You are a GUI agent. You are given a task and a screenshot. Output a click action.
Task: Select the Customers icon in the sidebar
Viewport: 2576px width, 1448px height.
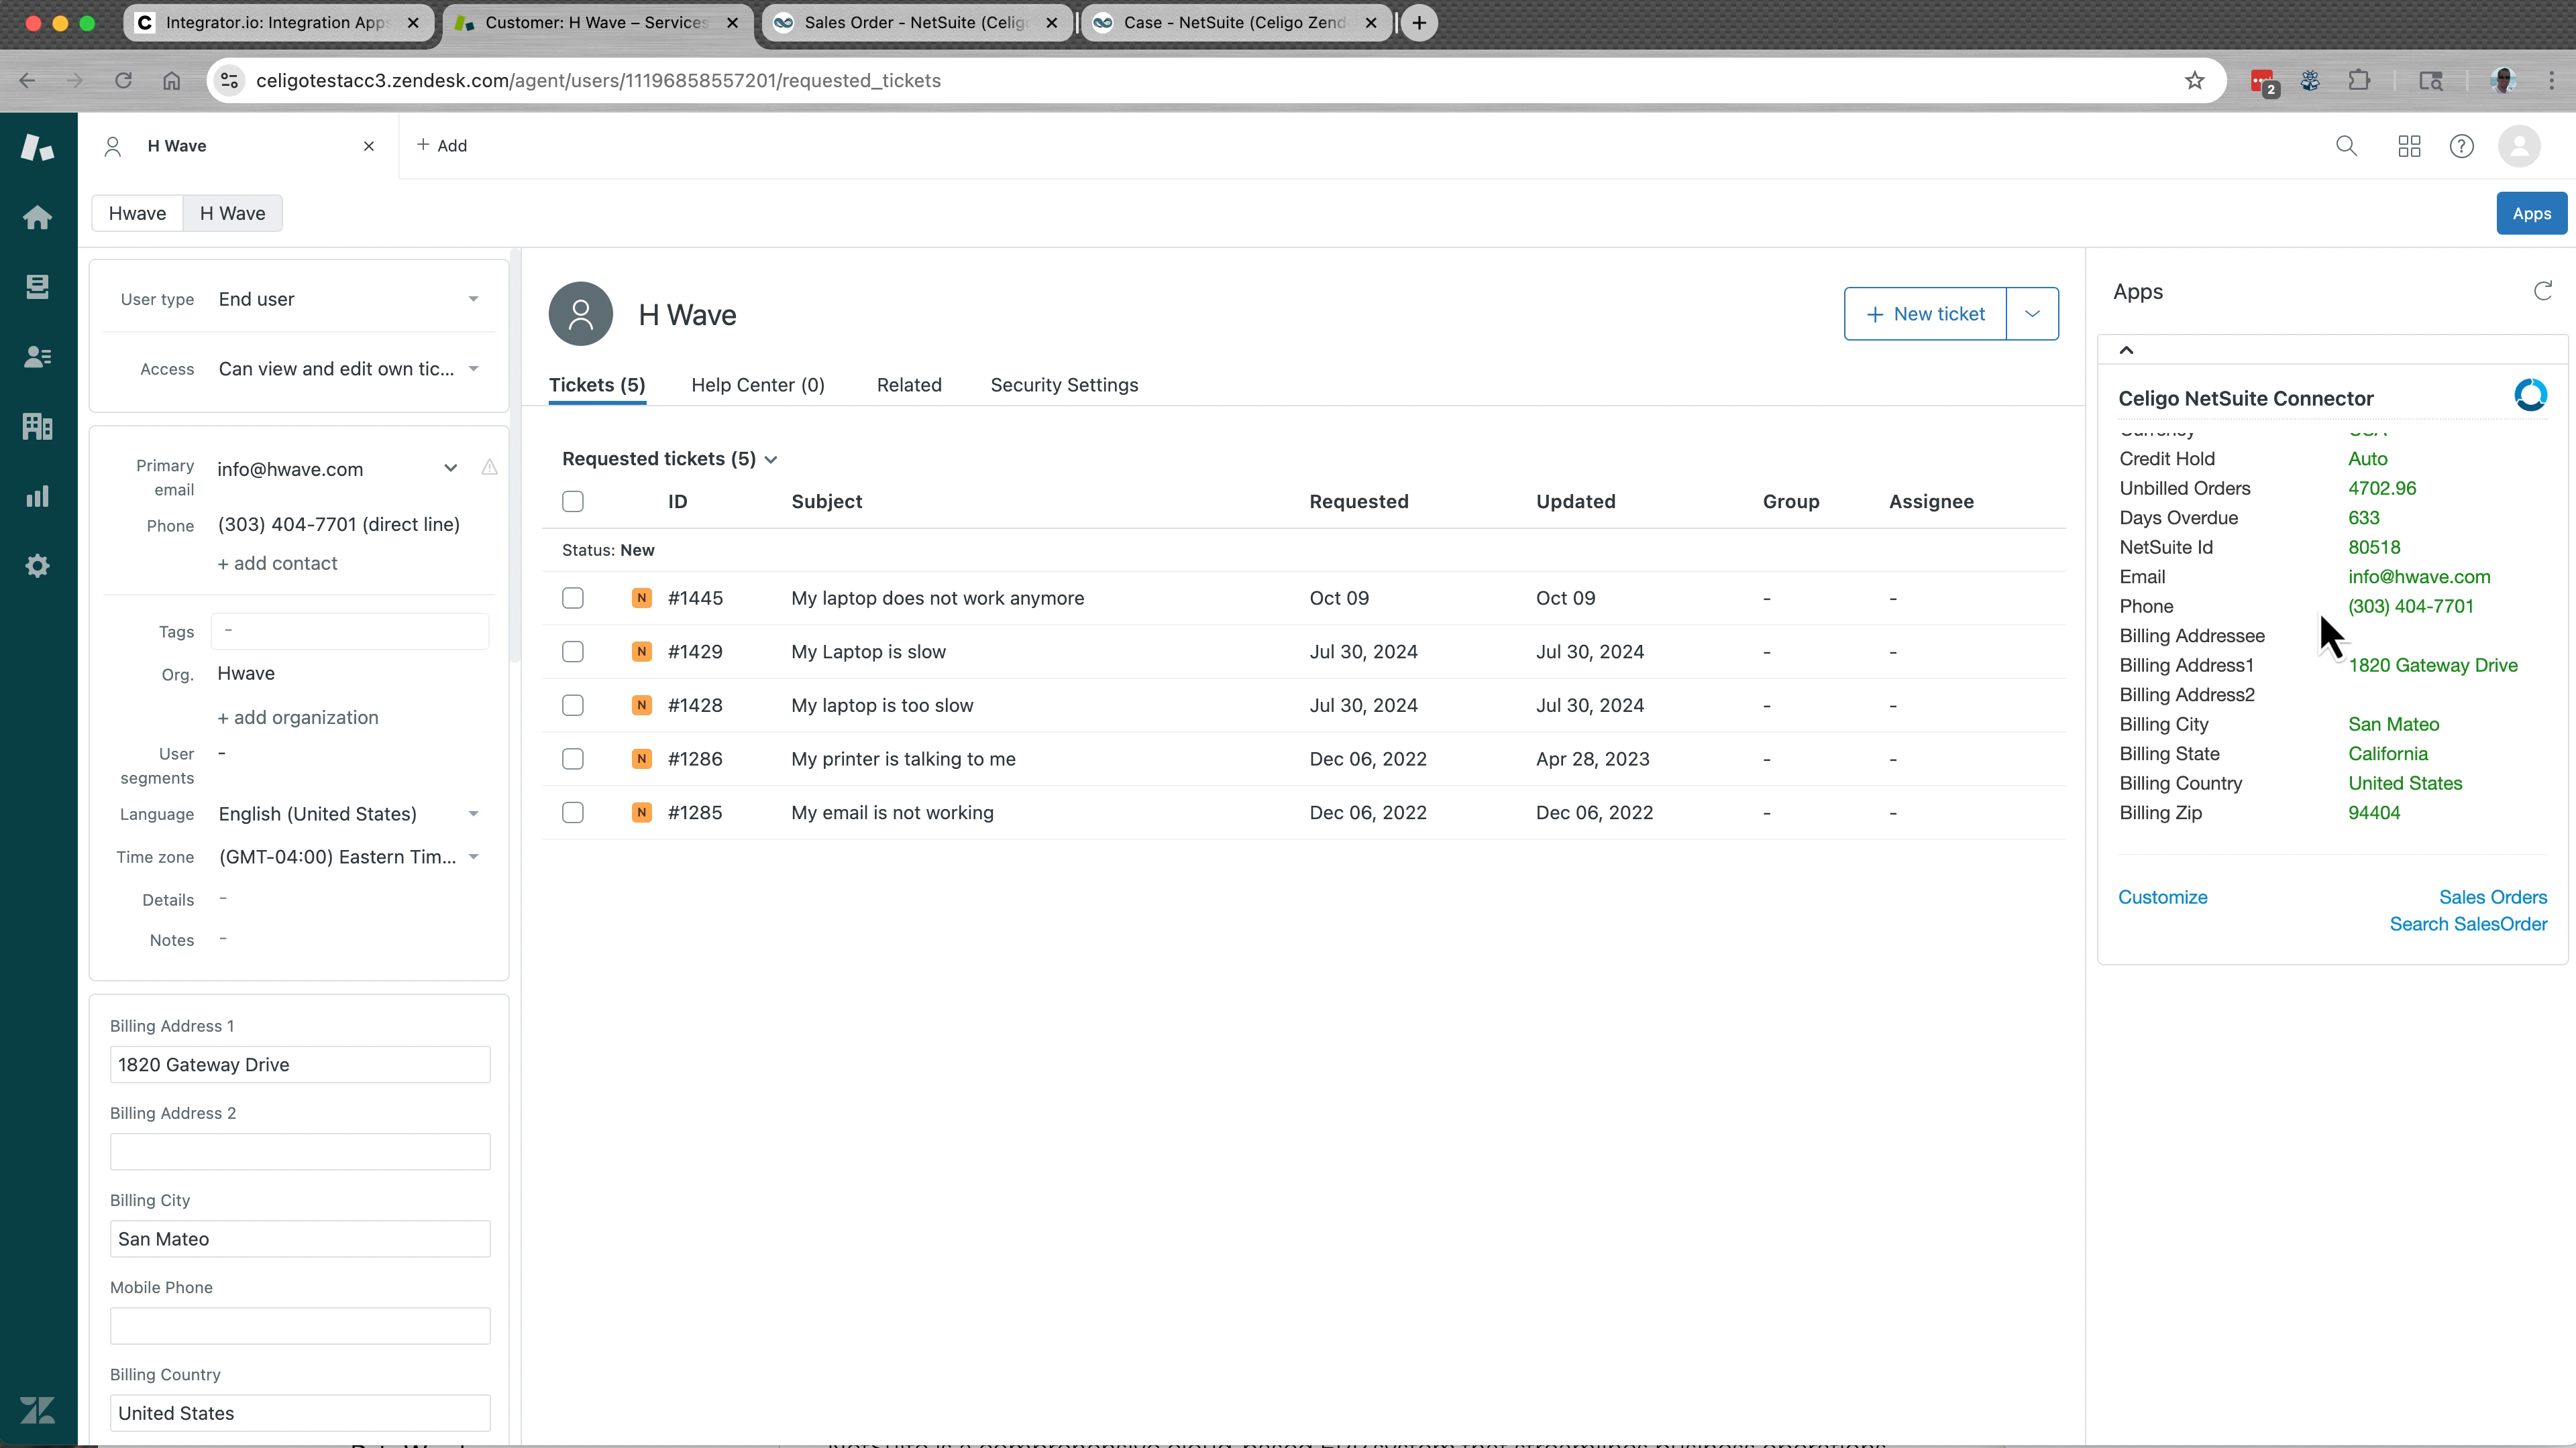pyautogui.click(x=37, y=356)
